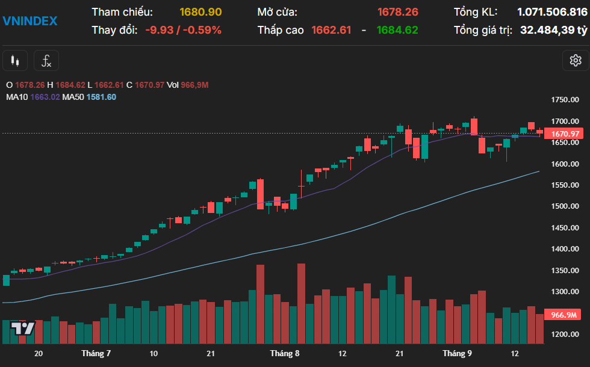Click the 1750.00 price axis label
Screen dimensions: 590x367
point(565,100)
